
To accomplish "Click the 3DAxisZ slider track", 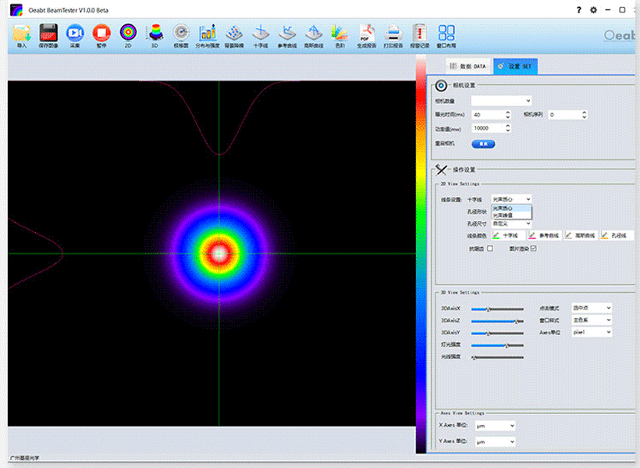I will (x=497, y=321).
